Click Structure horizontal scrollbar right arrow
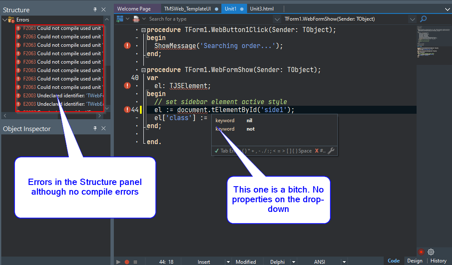 pyautogui.click(x=100, y=115)
